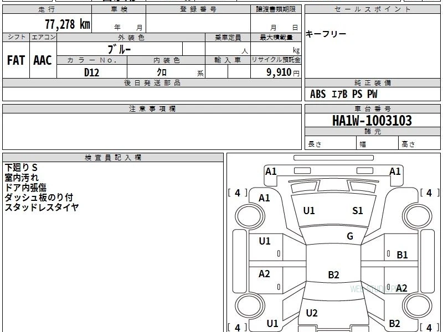Viewport: 443px width, 332px height.
Task: Select the 注意事項欄 header
Action: coord(152,108)
